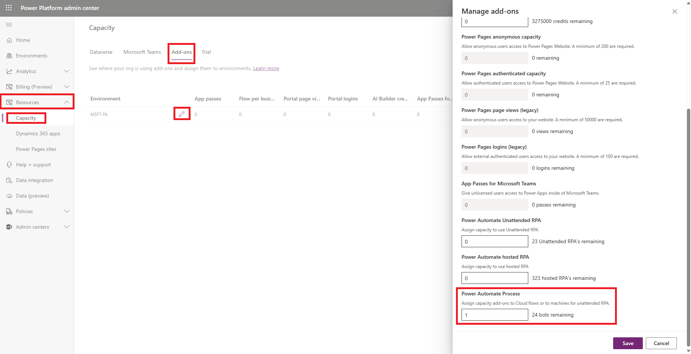This screenshot has height=354, width=691.
Task: Expand the Policies section chevron
Action: tap(67, 211)
